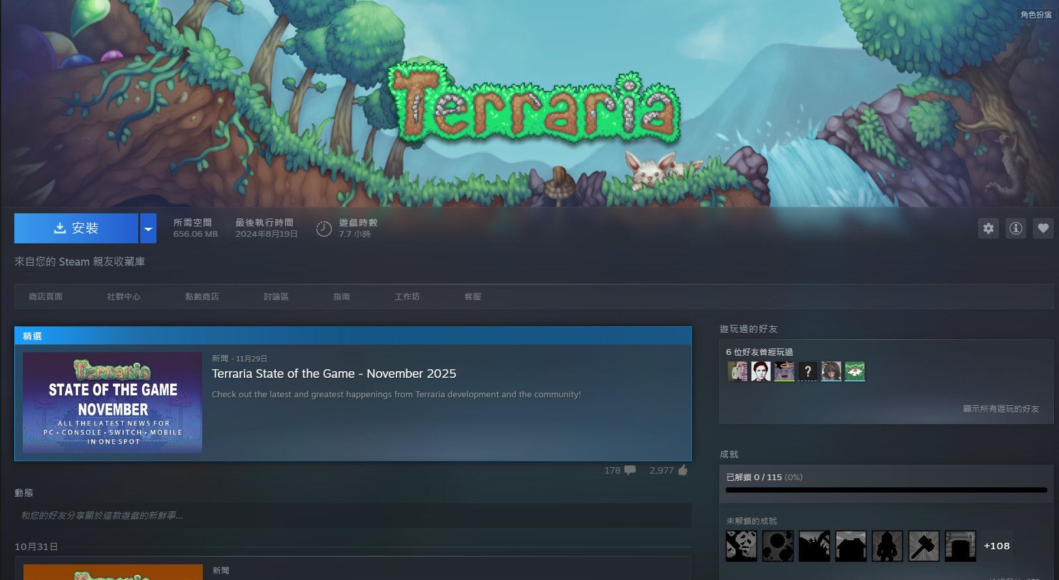Expand the install options dropdown arrow
Image resolution: width=1059 pixels, height=580 pixels.
tap(148, 228)
